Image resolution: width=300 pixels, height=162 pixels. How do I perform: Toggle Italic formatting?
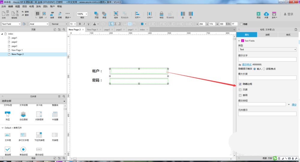tap(84, 24)
